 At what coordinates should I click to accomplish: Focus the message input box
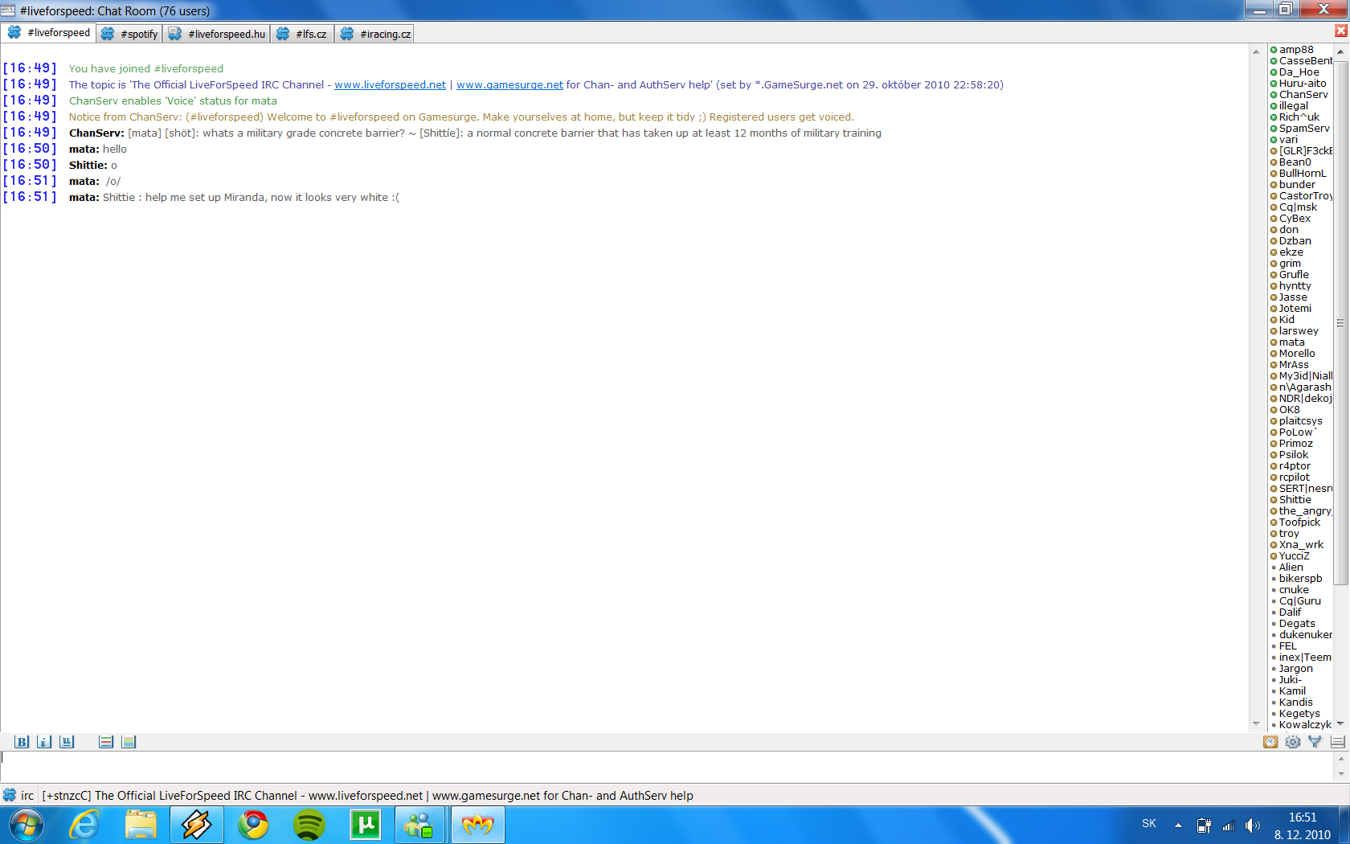coord(667,766)
